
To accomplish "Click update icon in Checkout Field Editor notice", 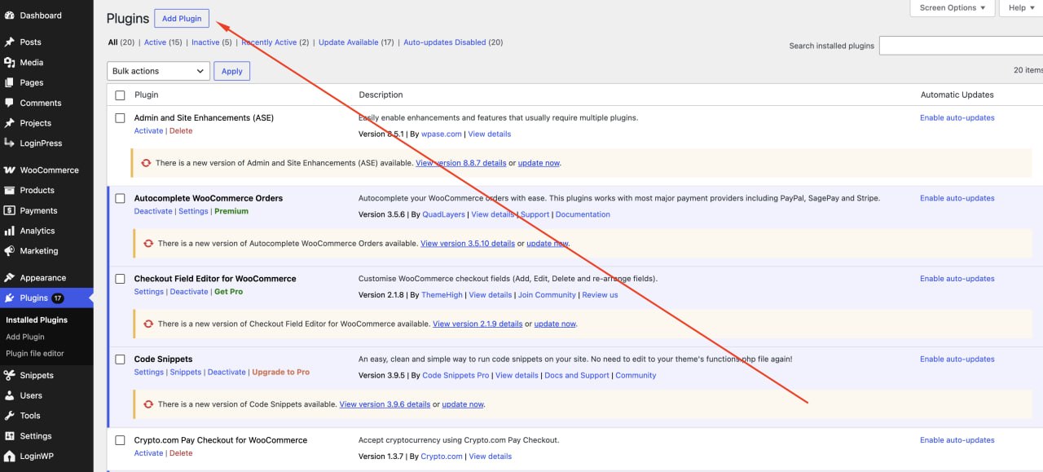I will click(x=148, y=324).
